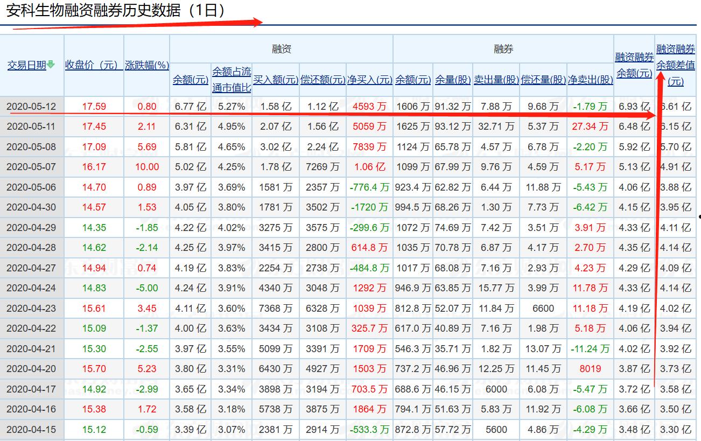Sort by 净买入(元) column
Image resolution: width=701 pixels, height=441 pixels.
coord(370,80)
